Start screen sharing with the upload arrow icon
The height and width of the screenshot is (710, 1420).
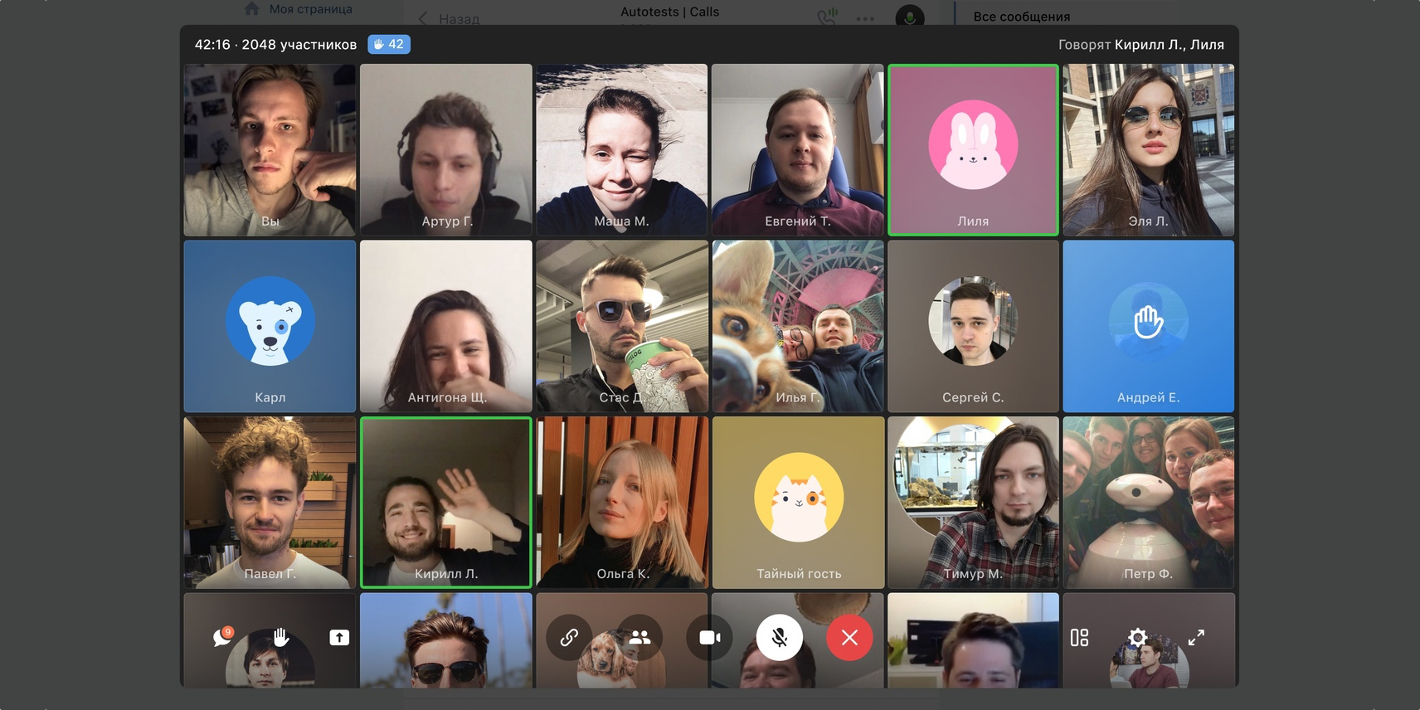coord(339,637)
